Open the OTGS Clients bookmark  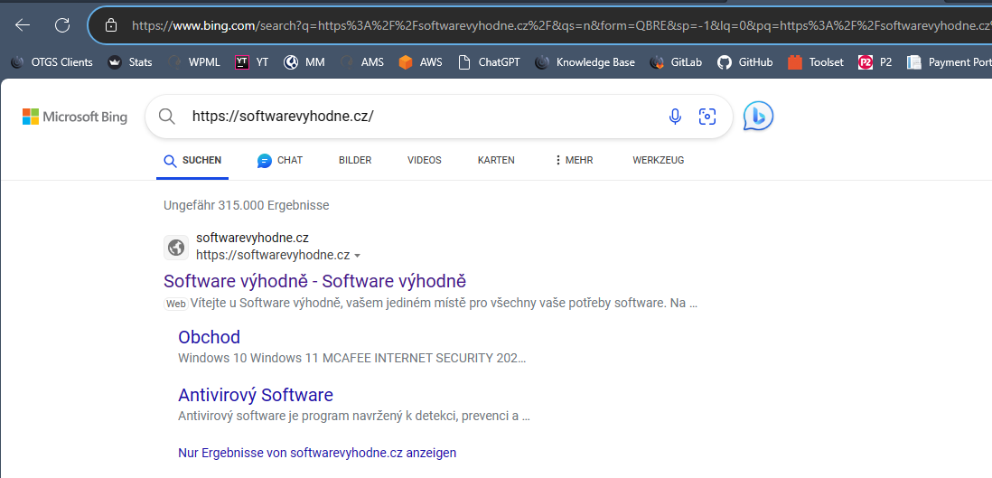click(51, 62)
